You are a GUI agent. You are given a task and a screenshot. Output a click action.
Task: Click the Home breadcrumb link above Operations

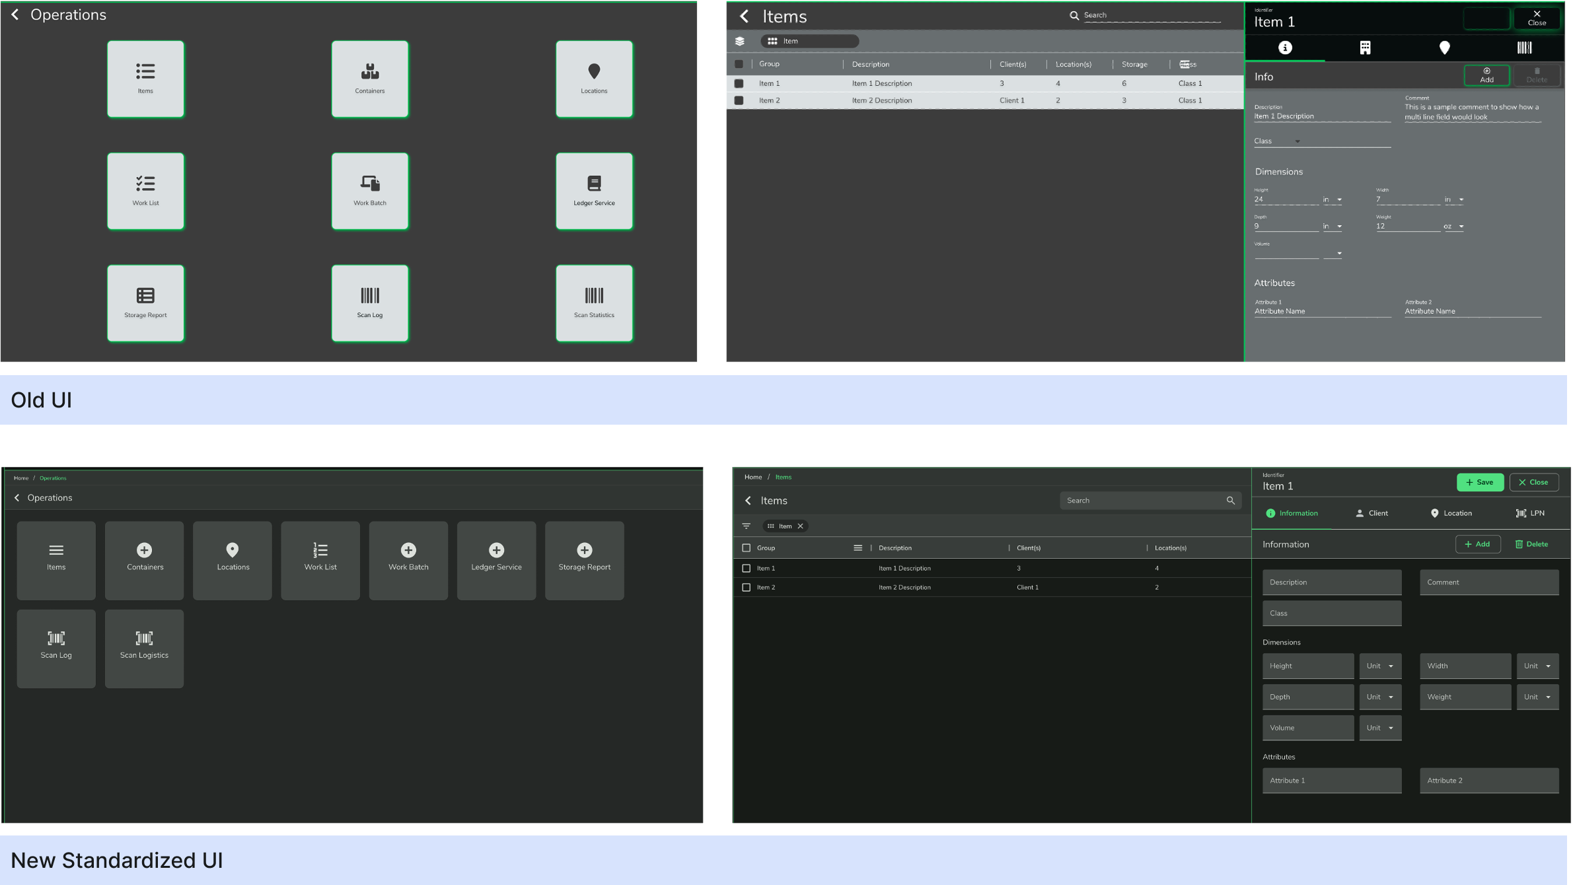[x=21, y=478]
